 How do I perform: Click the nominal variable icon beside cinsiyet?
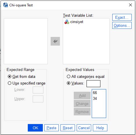[x=67, y=22]
